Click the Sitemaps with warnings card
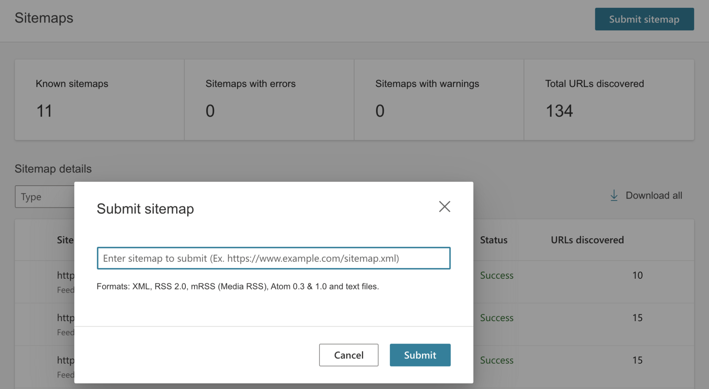 point(439,100)
